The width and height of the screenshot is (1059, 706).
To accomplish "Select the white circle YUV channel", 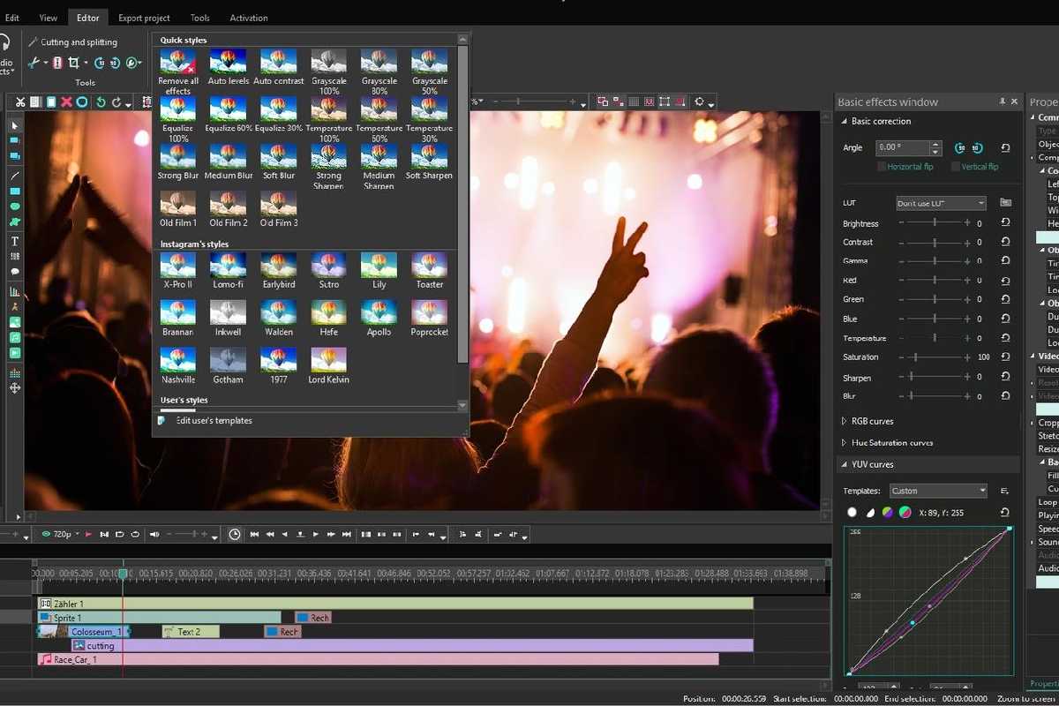I will click(x=852, y=512).
